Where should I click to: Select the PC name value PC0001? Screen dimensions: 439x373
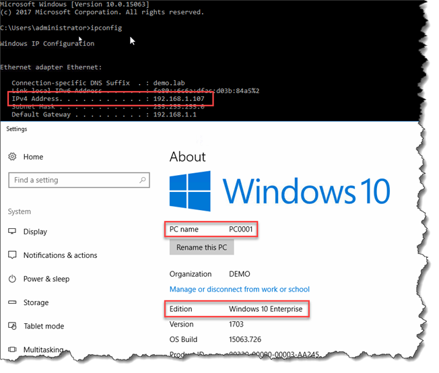click(x=241, y=230)
